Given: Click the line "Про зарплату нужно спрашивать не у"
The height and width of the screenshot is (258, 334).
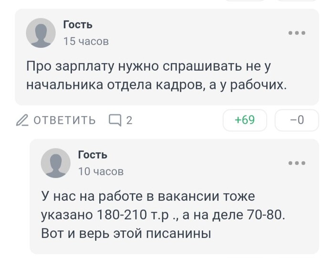Looking at the screenshot, I should pos(151,66).
